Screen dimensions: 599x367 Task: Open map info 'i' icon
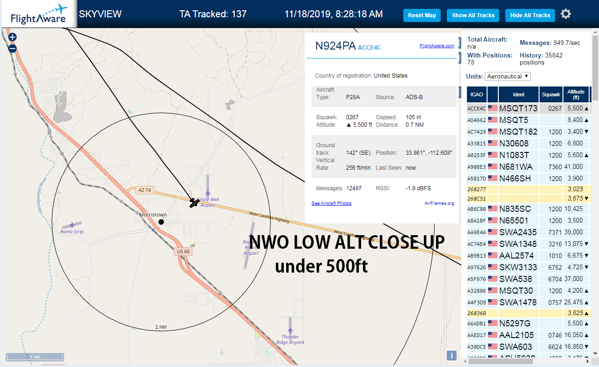(451, 355)
